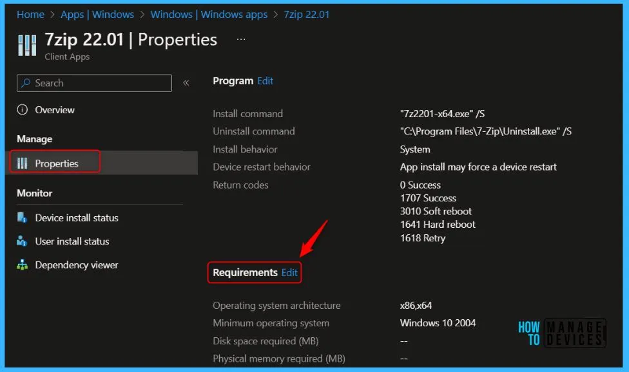Go to Windows | Windows apps breadcrumb
The image size is (629, 372).
click(x=209, y=14)
